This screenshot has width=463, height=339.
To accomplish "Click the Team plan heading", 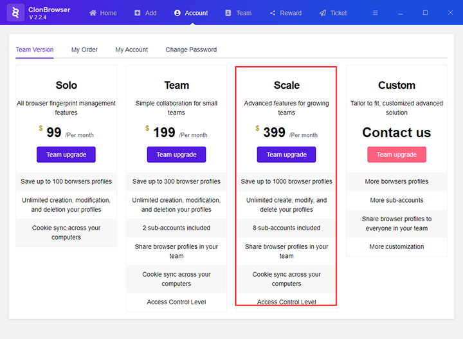I will pos(177,86).
